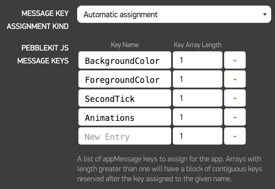Click the Key Array Length column header
Image resolution: width=275 pixels, height=189 pixels.
point(197,45)
